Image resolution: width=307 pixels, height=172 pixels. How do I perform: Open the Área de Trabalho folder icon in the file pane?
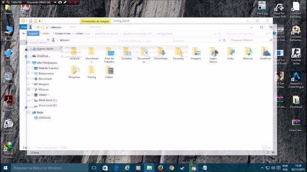tap(109, 55)
